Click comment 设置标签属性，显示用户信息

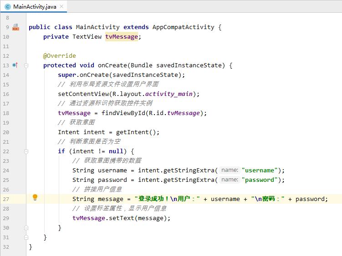point(119,209)
